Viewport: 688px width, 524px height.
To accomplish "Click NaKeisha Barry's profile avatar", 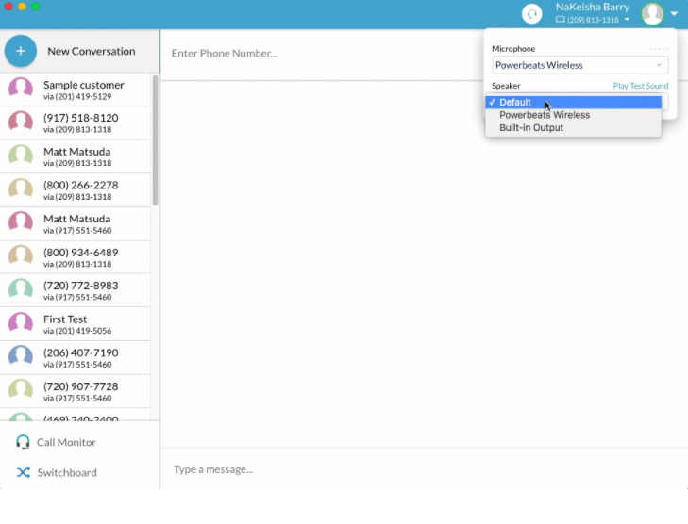I will click(652, 13).
